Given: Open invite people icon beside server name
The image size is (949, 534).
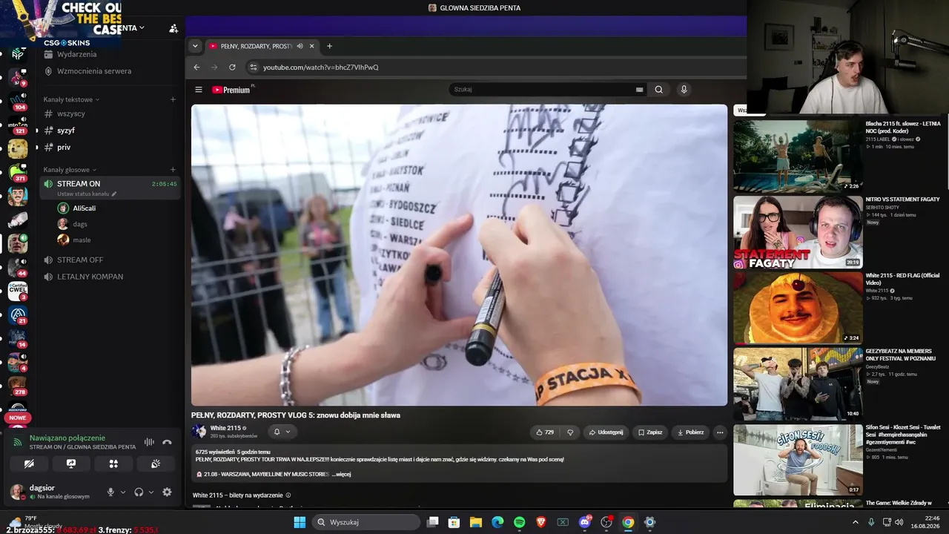Looking at the screenshot, I should pos(173,28).
